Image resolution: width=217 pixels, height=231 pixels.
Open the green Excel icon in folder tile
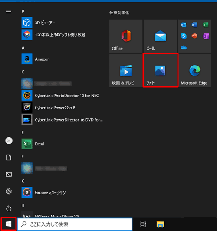point(206,25)
